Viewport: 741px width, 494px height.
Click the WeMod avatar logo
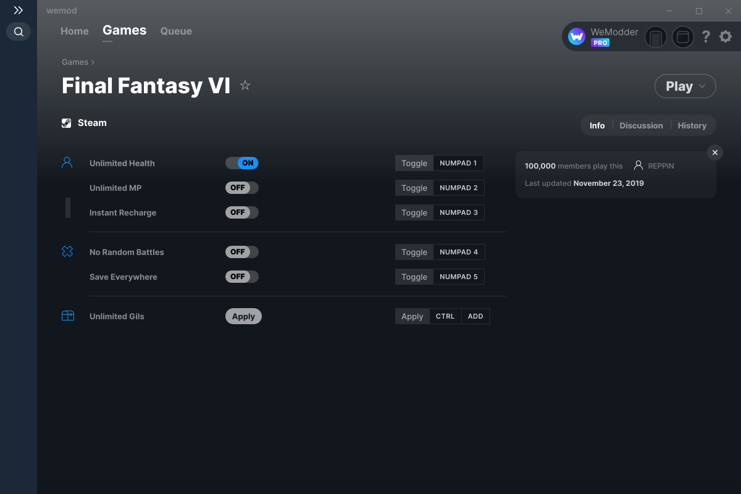(x=577, y=37)
